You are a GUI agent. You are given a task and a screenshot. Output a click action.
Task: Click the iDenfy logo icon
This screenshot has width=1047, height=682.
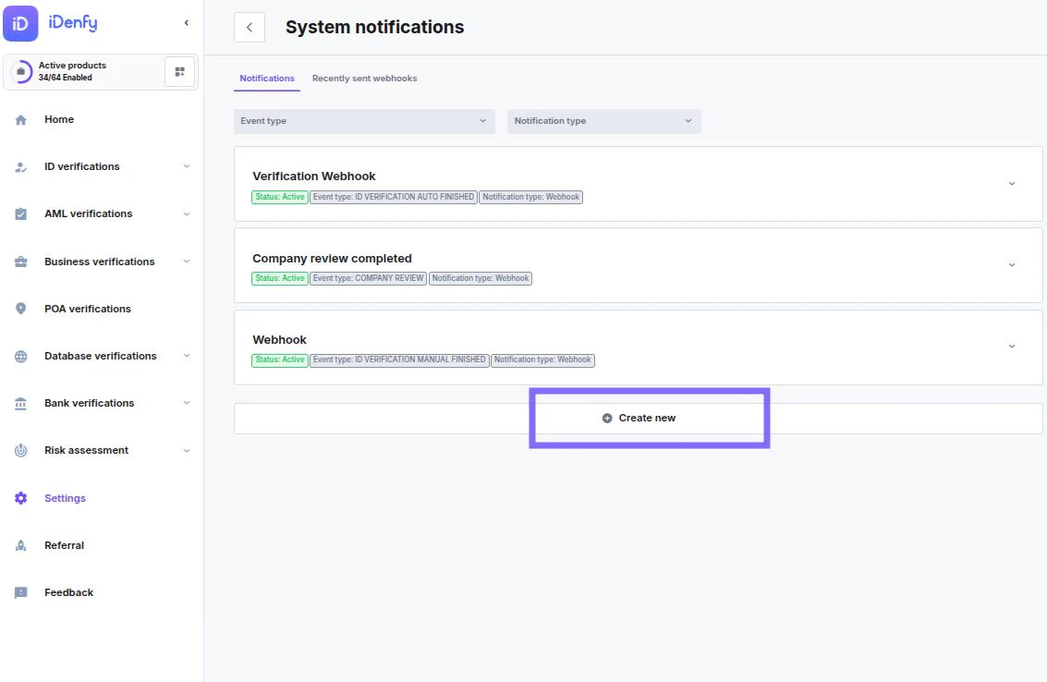tap(20, 23)
